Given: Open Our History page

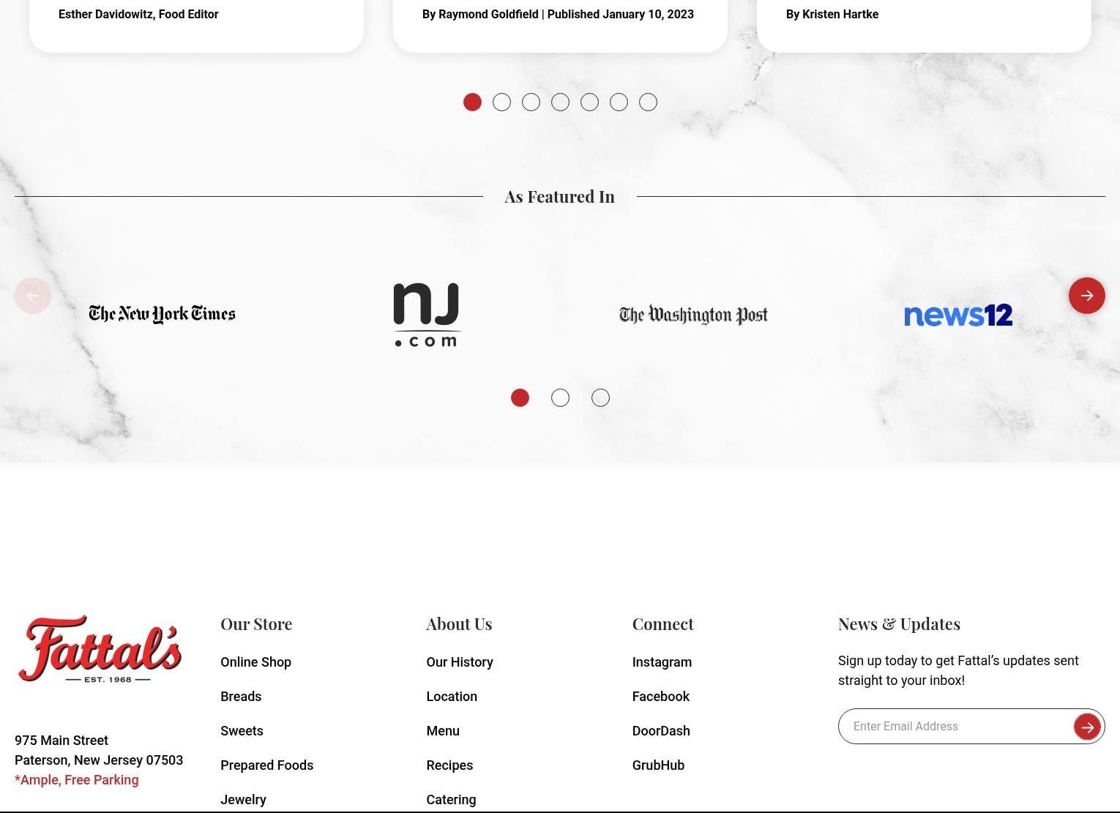Looking at the screenshot, I should pos(460,662).
